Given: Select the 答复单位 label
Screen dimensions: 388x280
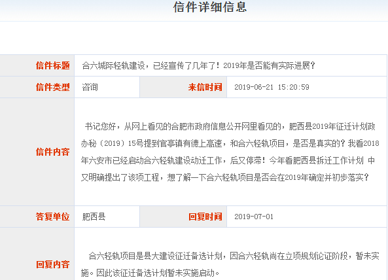Looking at the screenshot, I should 53,217.
